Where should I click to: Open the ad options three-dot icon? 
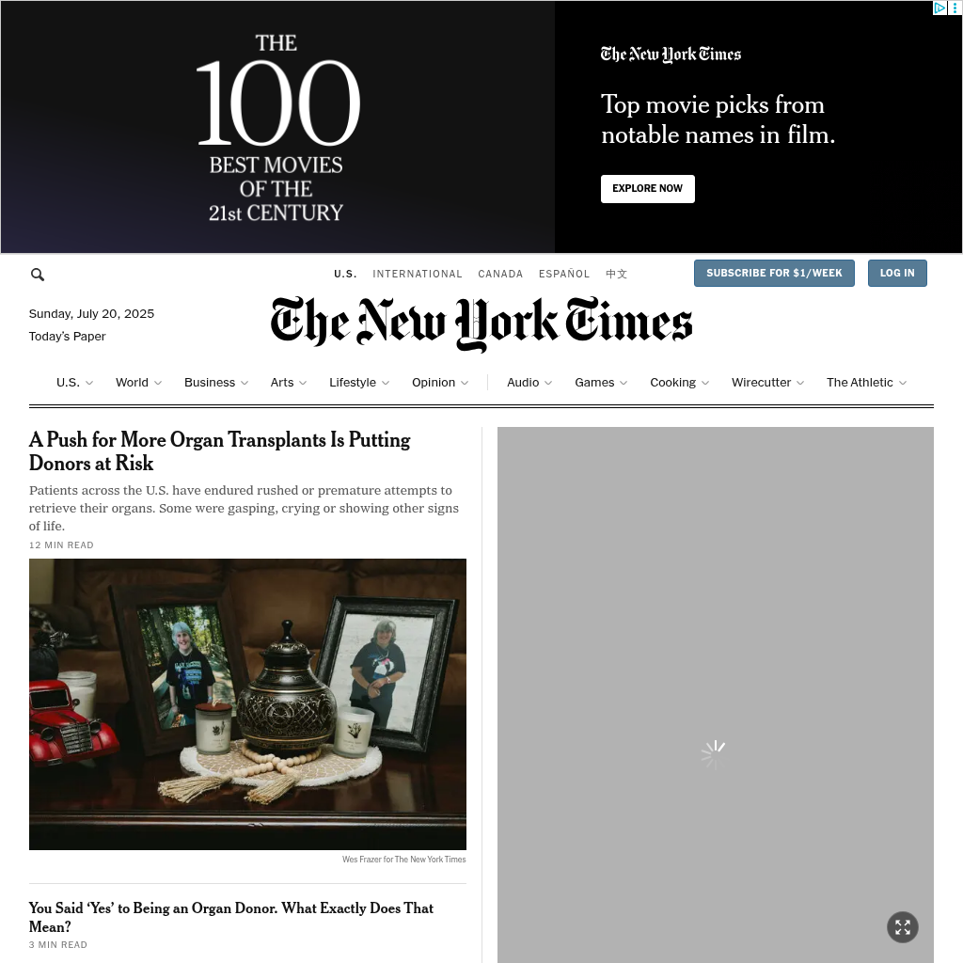point(955,8)
